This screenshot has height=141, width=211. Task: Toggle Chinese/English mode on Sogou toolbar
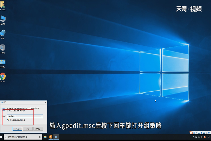coord(194,133)
